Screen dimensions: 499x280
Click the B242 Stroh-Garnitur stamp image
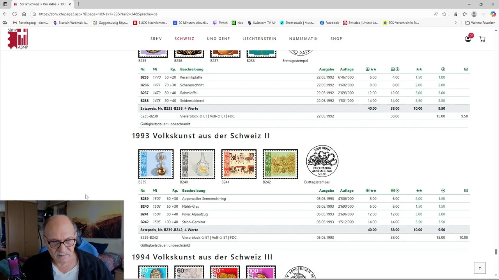(280, 164)
